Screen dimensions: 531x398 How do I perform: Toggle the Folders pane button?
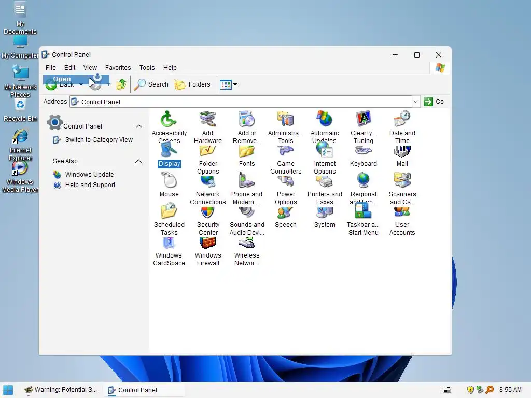[x=192, y=84]
